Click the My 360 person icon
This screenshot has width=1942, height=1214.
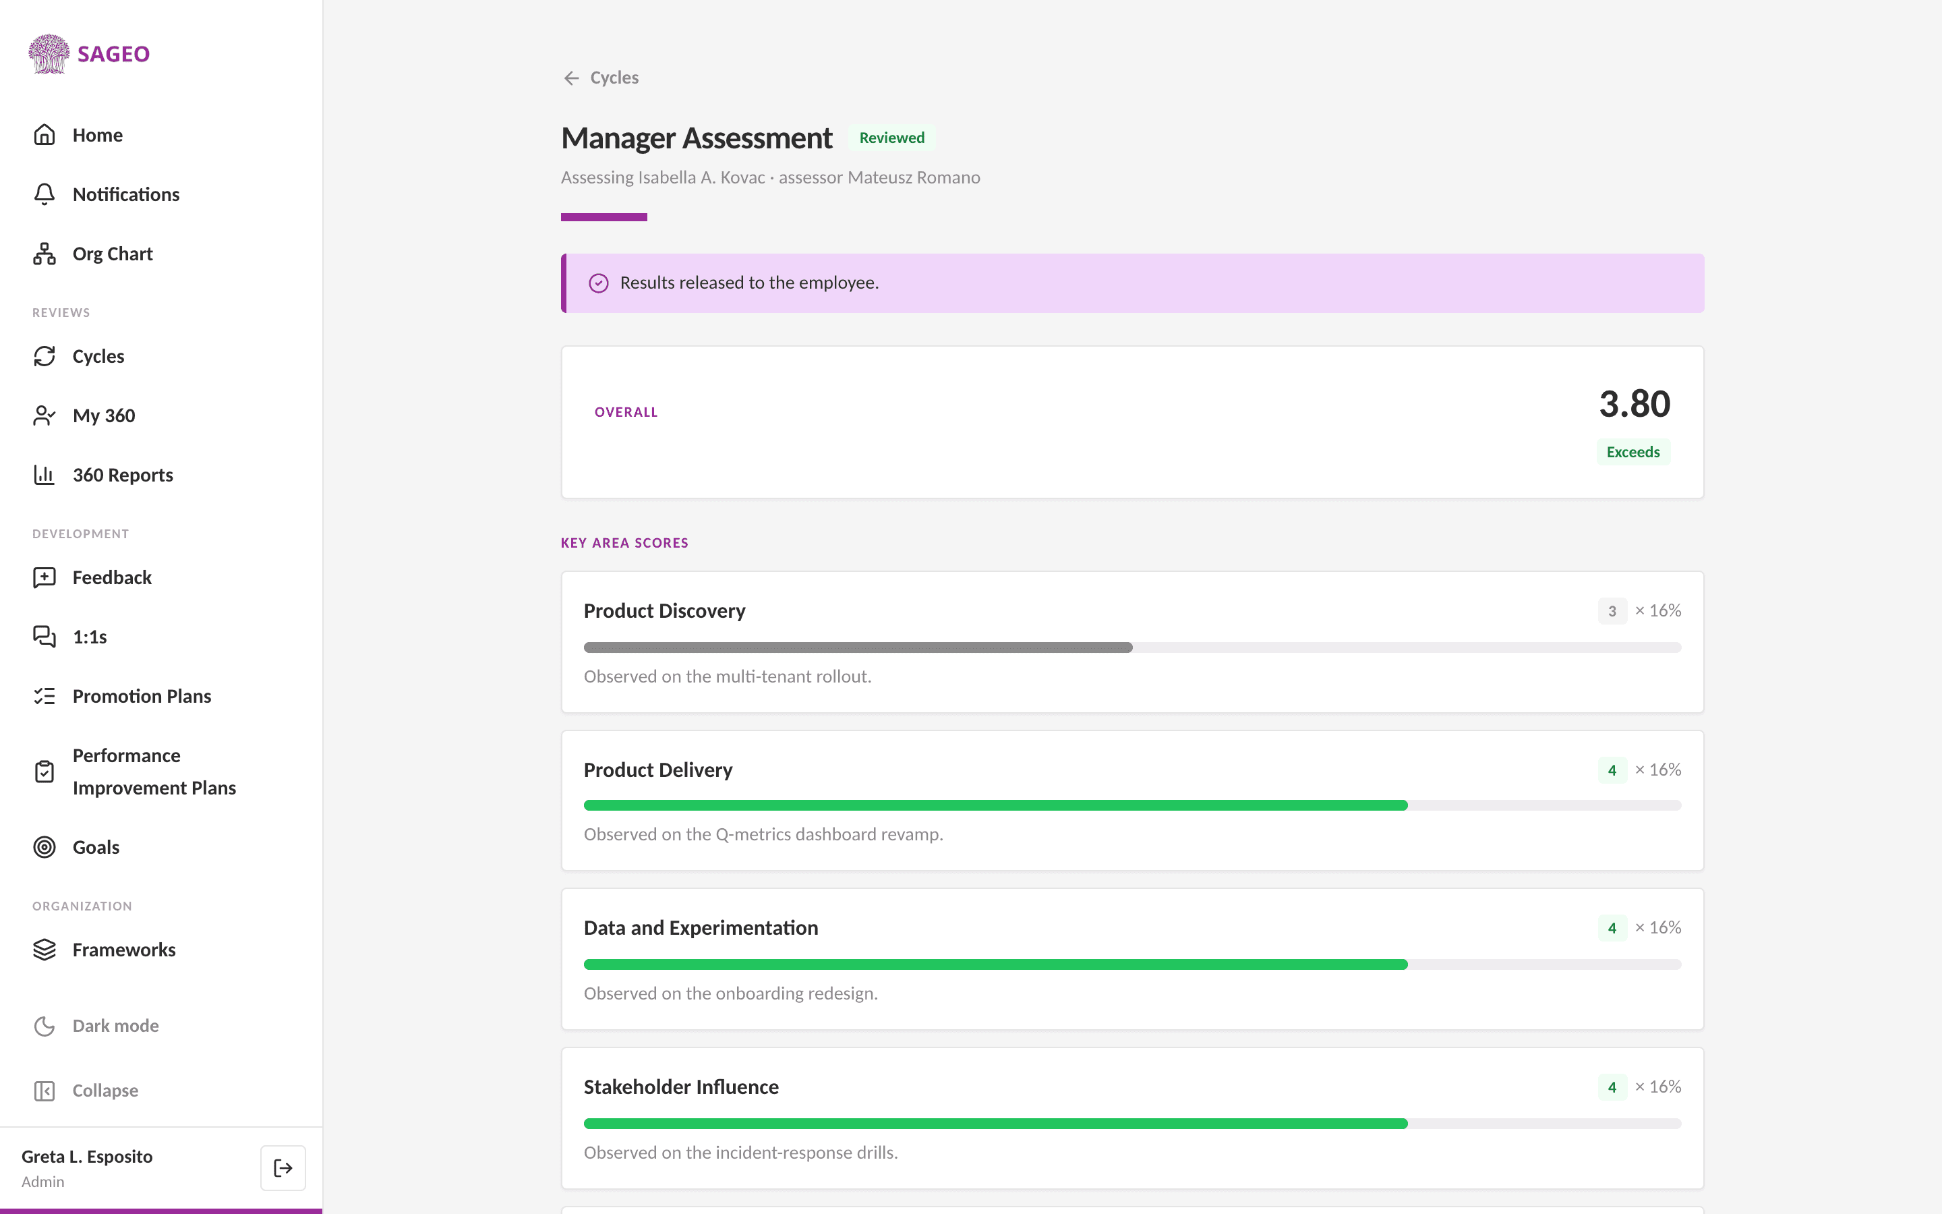[x=44, y=415]
